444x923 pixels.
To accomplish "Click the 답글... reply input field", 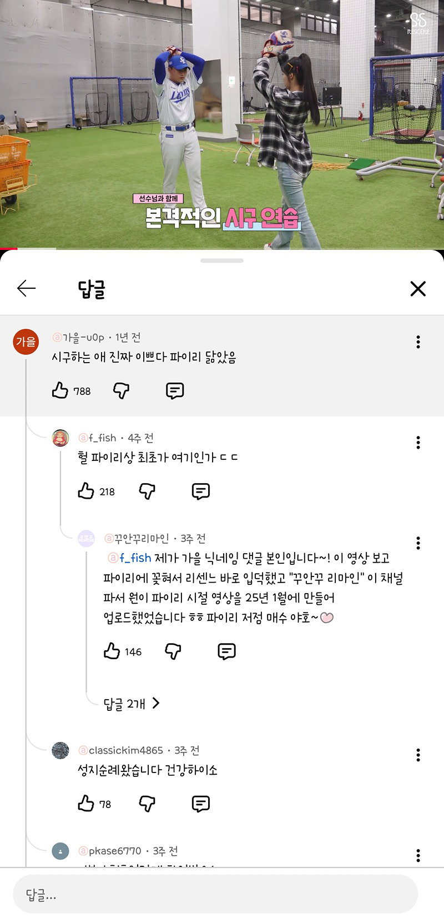I will 215,895.
